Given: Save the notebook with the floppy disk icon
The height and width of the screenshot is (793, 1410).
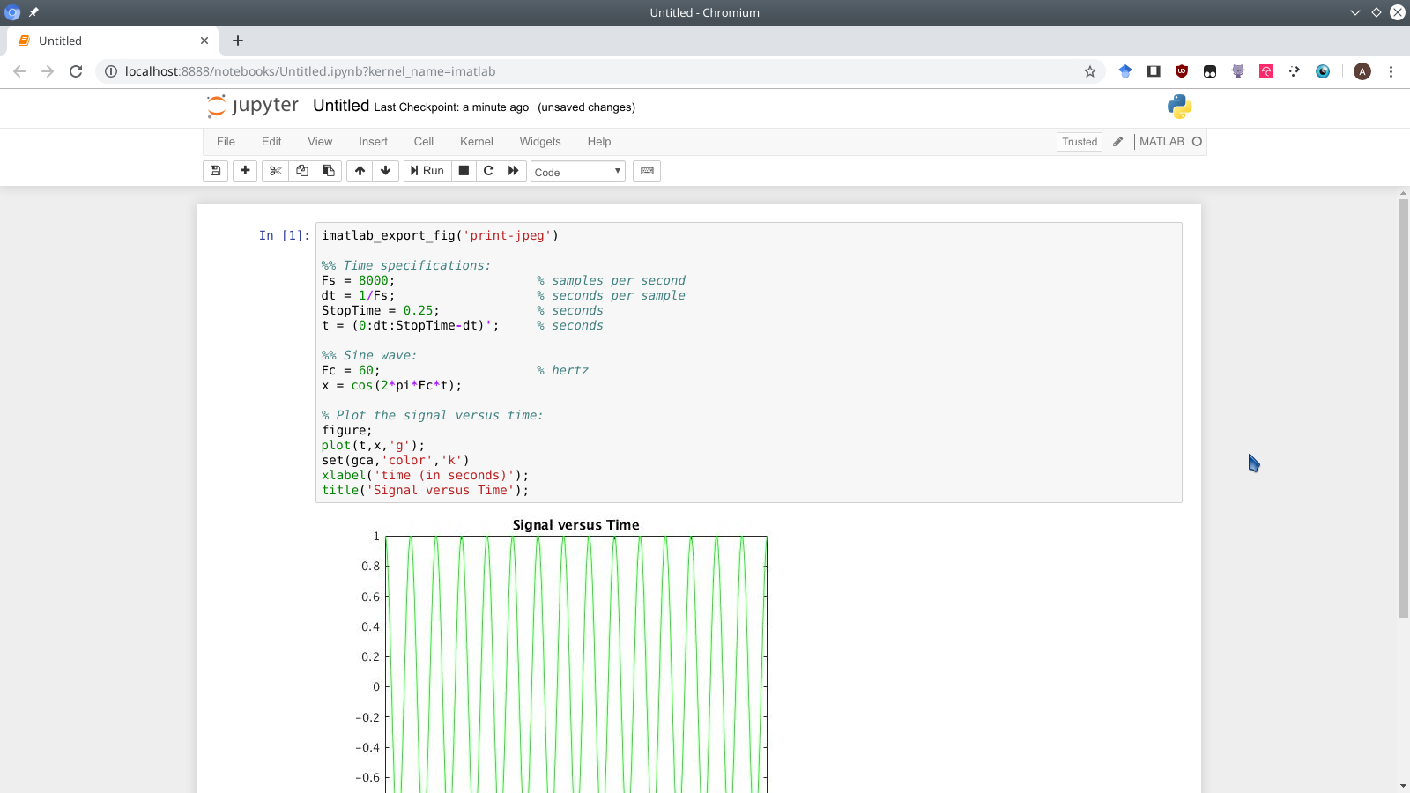Looking at the screenshot, I should coord(215,171).
